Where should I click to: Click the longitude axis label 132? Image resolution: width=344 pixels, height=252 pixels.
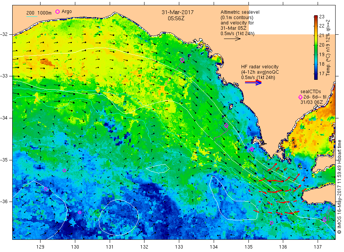click(144, 247)
